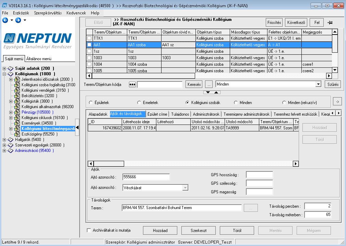Click the right-arrow button beside radio options
346x246 pixels.
point(337,102)
